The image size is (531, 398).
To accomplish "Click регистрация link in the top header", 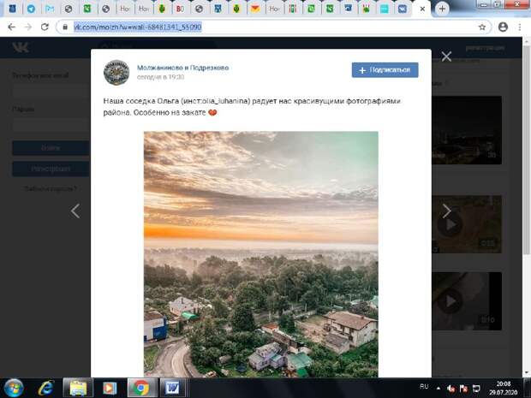I will 486,48.
